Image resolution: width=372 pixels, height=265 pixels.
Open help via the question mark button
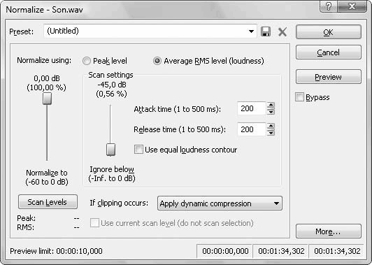(329, 6)
